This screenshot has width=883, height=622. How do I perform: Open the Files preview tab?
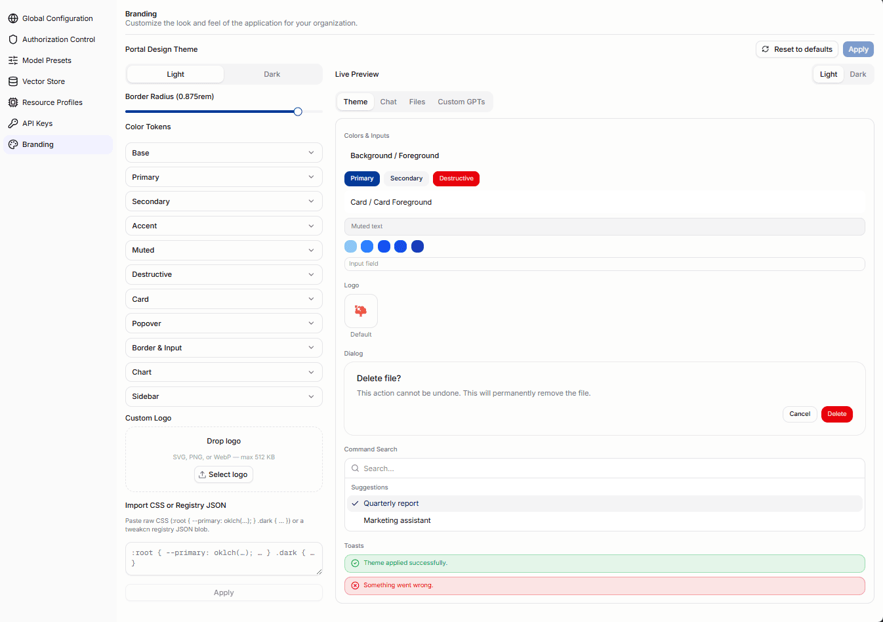417,102
